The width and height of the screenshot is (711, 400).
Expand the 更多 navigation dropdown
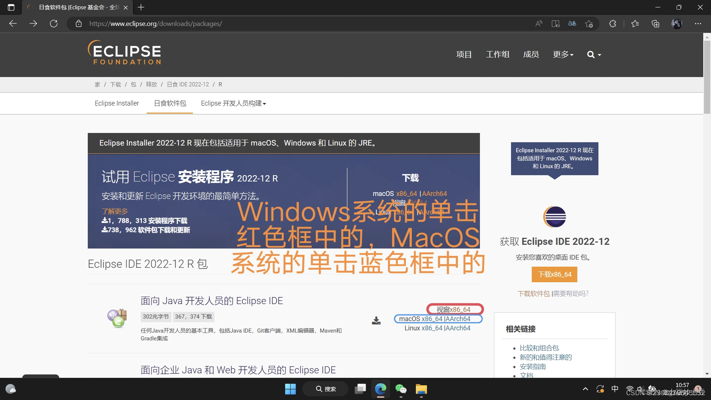pos(563,54)
